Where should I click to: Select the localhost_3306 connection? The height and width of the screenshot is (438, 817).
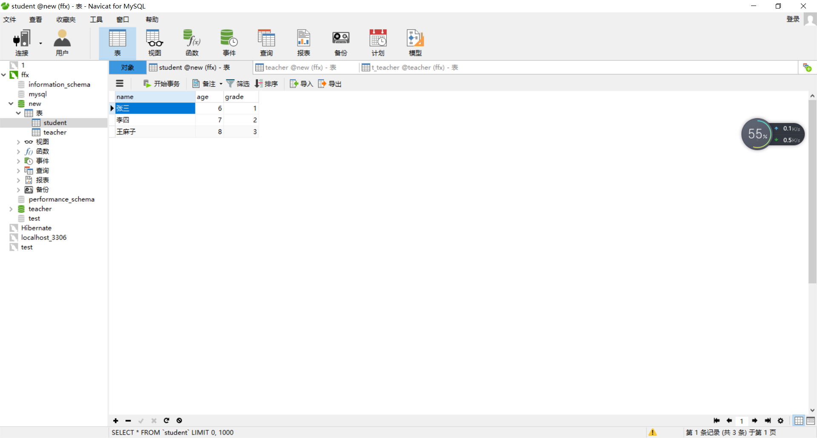43,237
